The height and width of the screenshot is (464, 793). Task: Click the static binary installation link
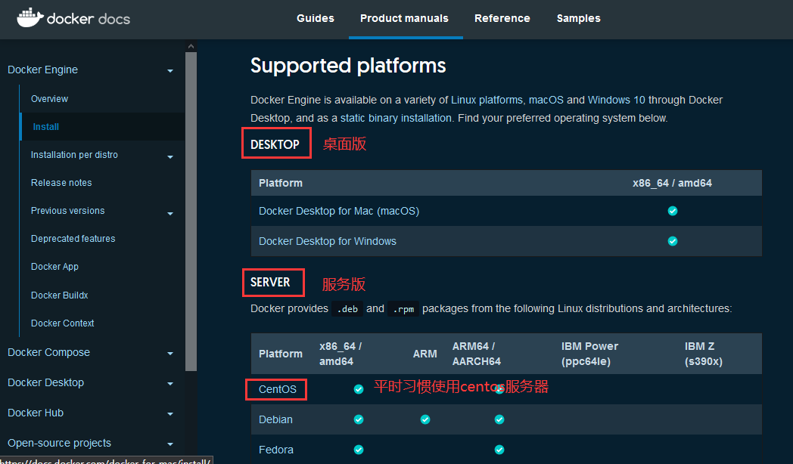click(x=396, y=118)
